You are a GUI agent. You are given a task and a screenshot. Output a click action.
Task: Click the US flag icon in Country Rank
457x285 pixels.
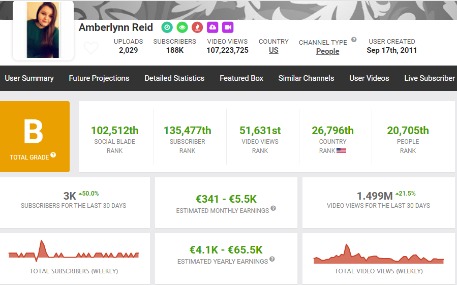tap(341, 150)
